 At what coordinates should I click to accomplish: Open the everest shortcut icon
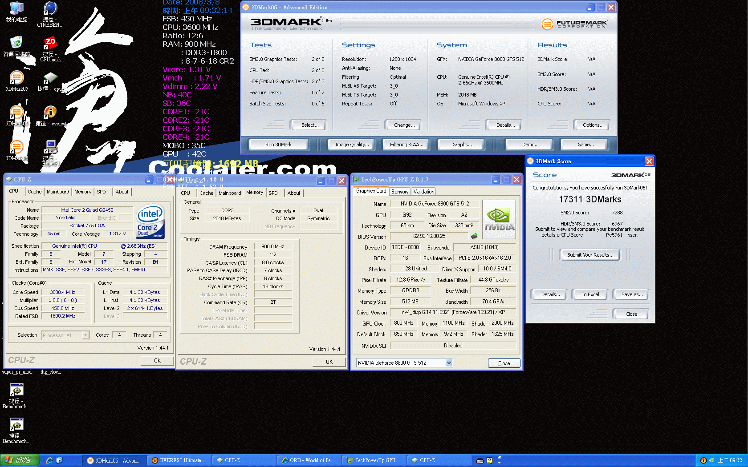pos(50,116)
